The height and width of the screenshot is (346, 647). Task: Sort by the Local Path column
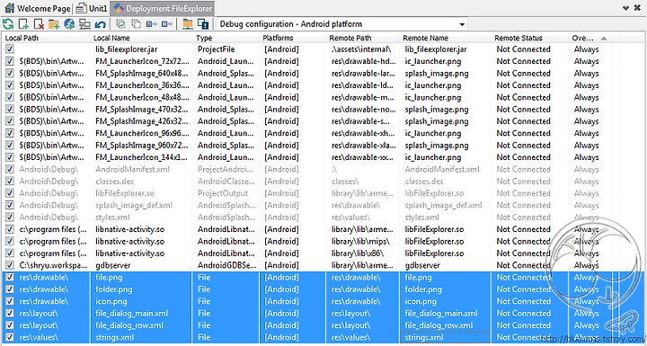[46, 38]
